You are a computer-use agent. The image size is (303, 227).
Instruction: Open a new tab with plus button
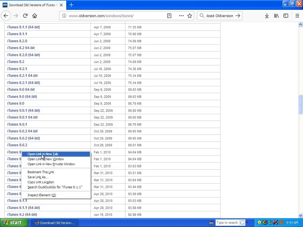tap(71, 5)
